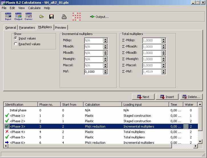Save project with the floppy disk icon
This screenshot has height=158, width=207.
tap(51, 17)
